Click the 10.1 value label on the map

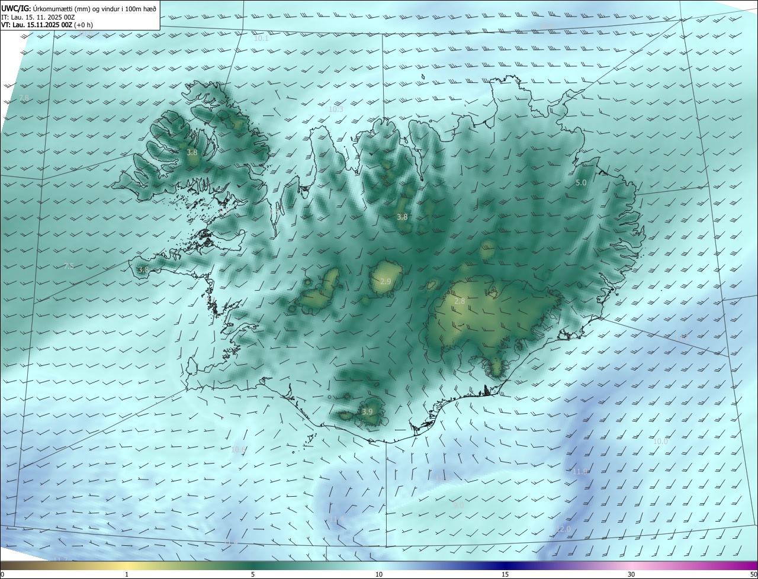tap(261, 38)
